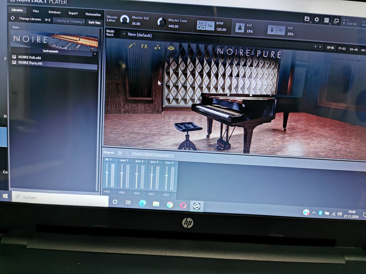Go to next multi rack arrow

click(x=320, y=47)
